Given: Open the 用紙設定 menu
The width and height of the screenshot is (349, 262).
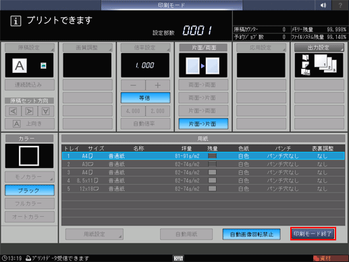Looking at the screenshot, I should tap(95, 234).
